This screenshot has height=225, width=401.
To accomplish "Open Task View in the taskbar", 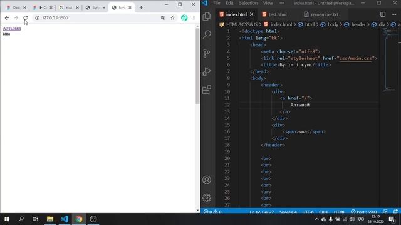I will point(35,219).
